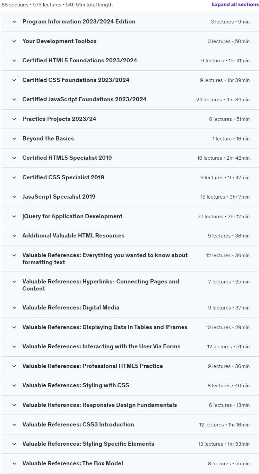Viewport: 259px width, 474px height.
Task: Expand Displaying Data in Tables and iFrames
Action: [x=130, y=327]
